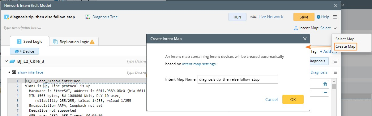Confirm with the OK button
This screenshot has width=372, height=116.
click(x=293, y=99)
